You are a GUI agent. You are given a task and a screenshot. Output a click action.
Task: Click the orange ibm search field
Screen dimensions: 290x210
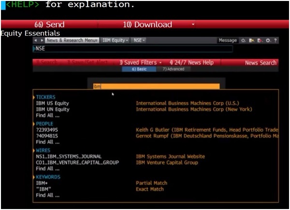tap(156, 86)
